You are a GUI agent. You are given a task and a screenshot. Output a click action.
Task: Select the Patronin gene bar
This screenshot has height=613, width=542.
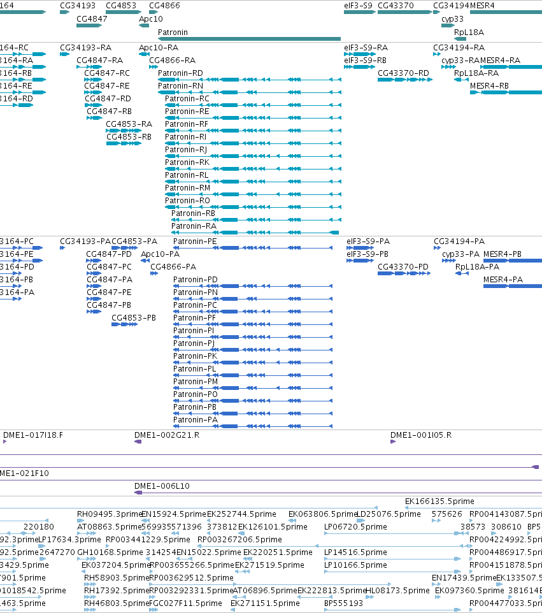pos(249,39)
